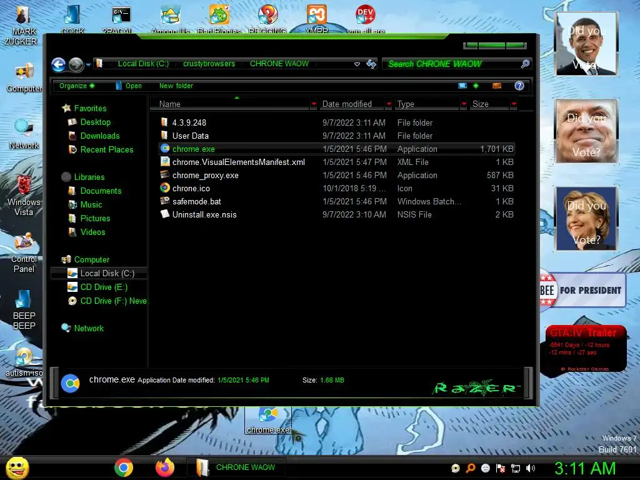
Task: Open the Control Panel desktop icon
Action: 24,253
